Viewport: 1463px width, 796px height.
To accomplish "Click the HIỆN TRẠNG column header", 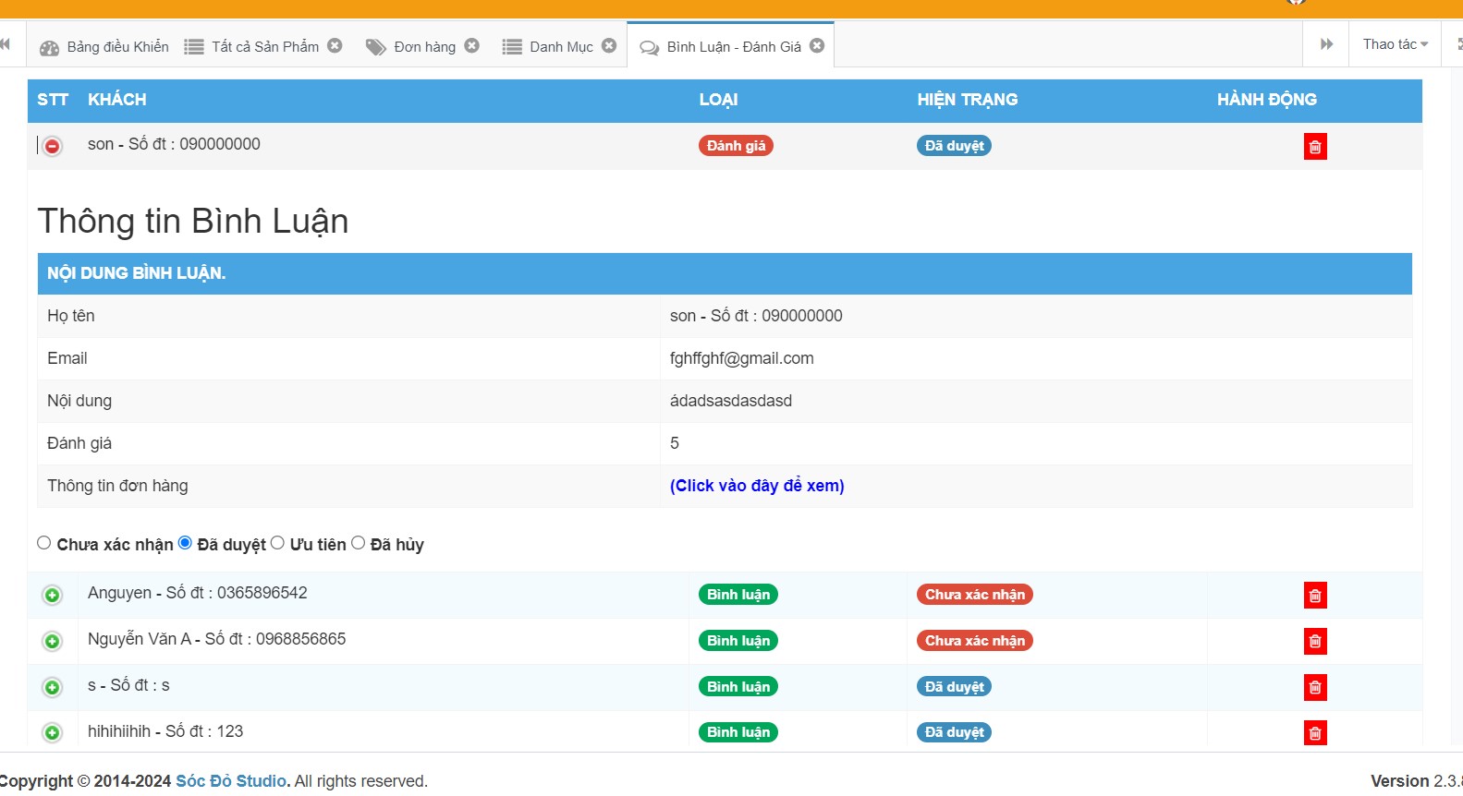I will 968,100.
